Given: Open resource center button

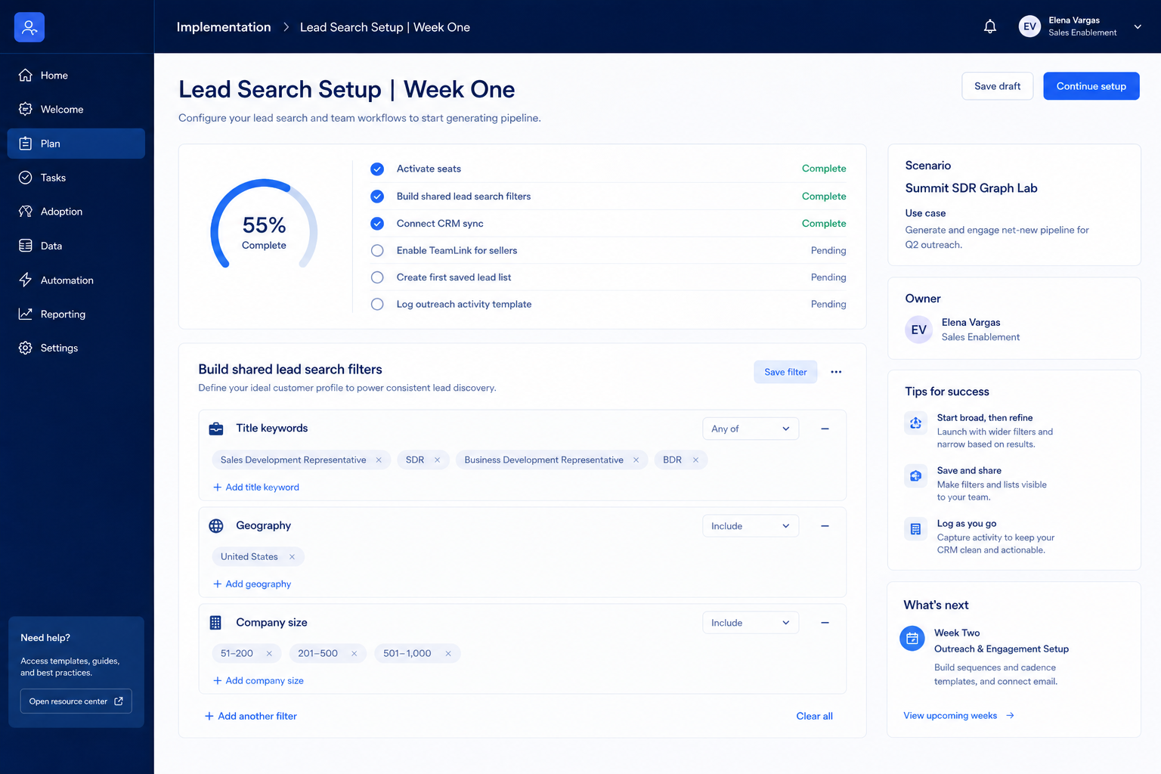Looking at the screenshot, I should [x=76, y=701].
